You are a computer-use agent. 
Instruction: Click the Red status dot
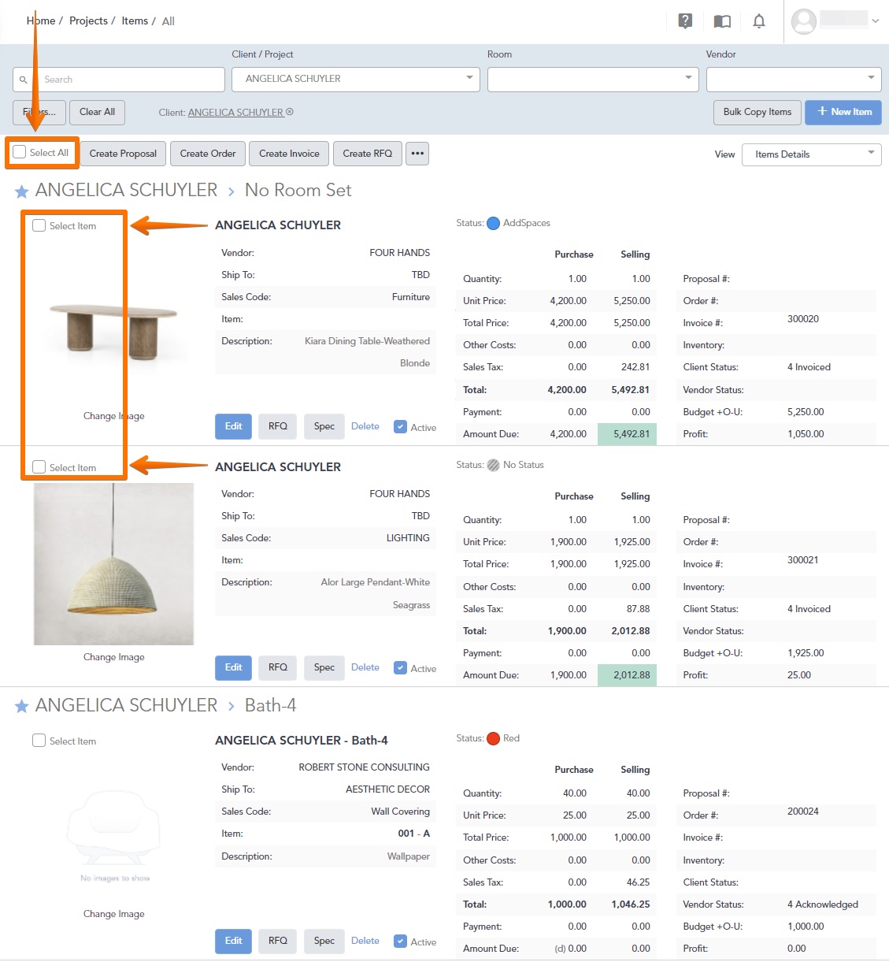pos(494,738)
